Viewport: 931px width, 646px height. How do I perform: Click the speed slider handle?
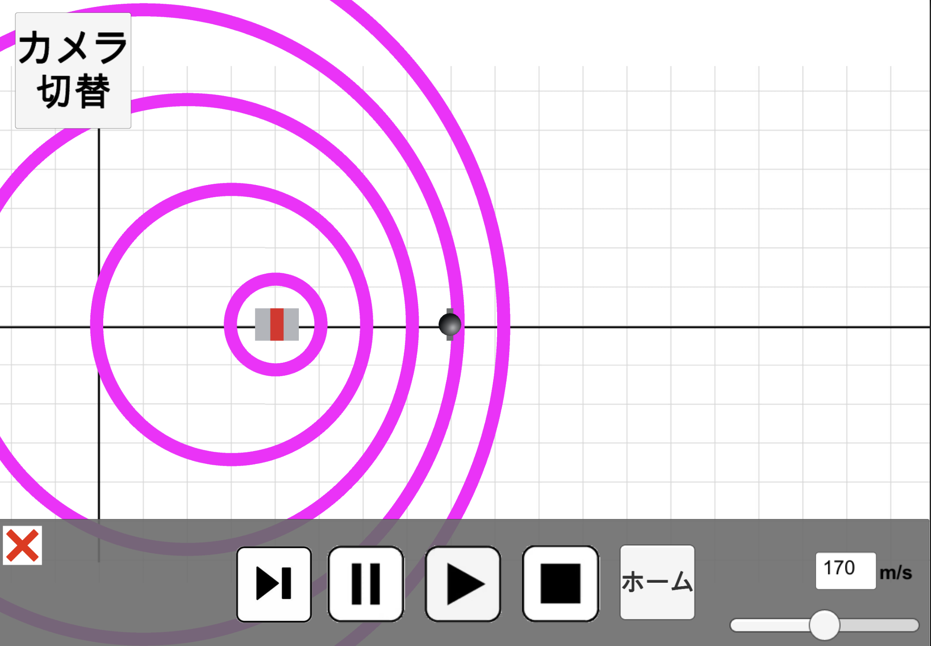[x=824, y=625]
